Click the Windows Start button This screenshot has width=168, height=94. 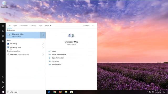click(x=3, y=92)
